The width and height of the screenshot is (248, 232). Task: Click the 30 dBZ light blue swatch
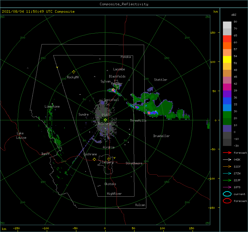click(227, 108)
